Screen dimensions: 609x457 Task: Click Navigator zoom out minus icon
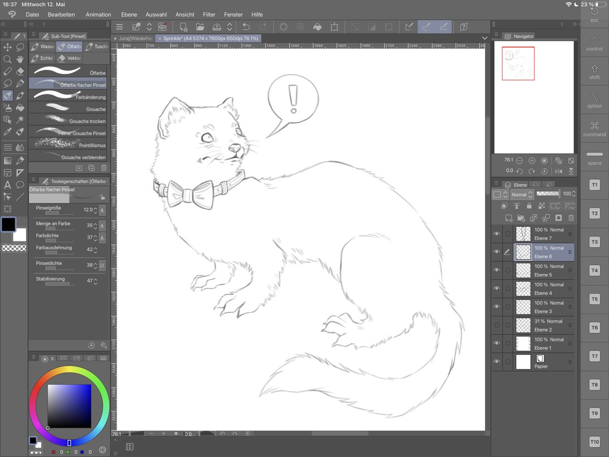[519, 160]
